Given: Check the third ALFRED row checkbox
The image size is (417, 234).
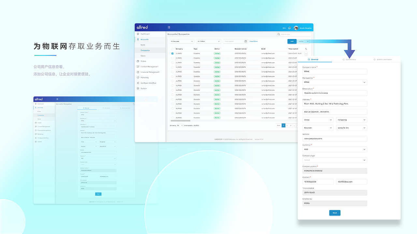Looking at the screenshot, I should (172, 62).
